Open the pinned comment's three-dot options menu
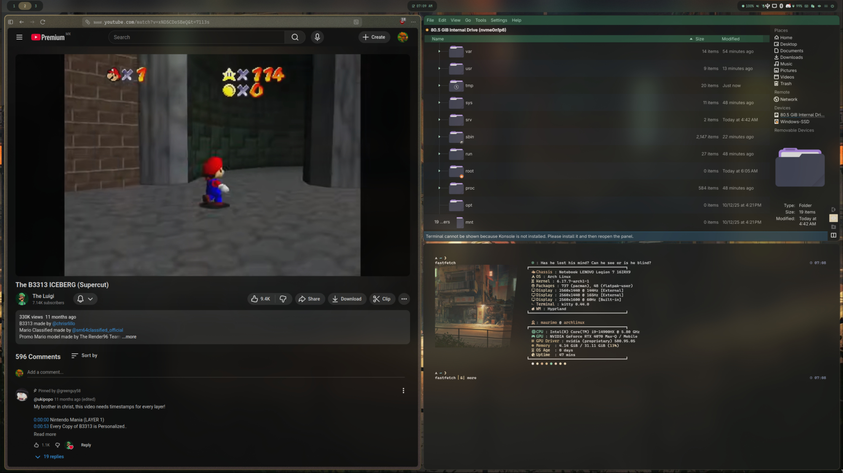The width and height of the screenshot is (843, 473). (403, 391)
